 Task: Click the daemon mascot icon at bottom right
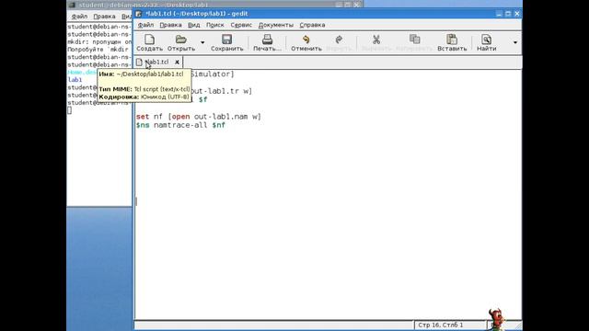496,319
